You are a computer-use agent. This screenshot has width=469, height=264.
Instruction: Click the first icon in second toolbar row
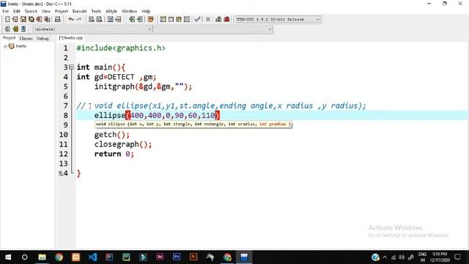pos(7,29)
